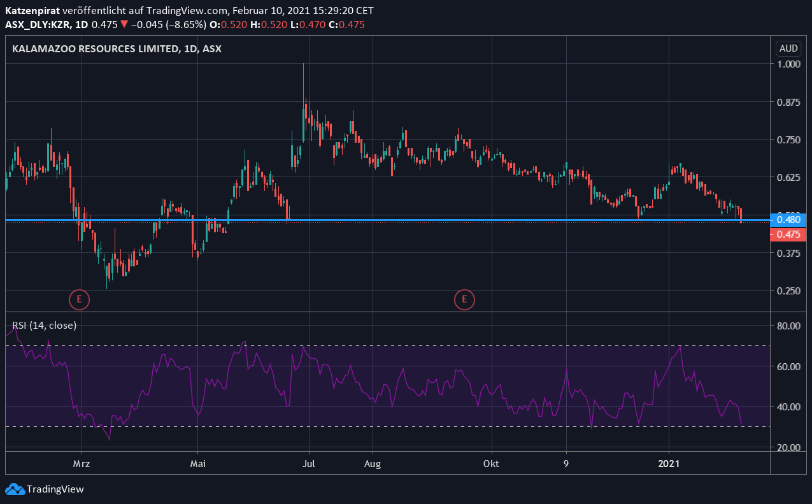Click the −0.045 (−8.65%) change text
The width and height of the screenshot is (812, 504).
coord(168,25)
